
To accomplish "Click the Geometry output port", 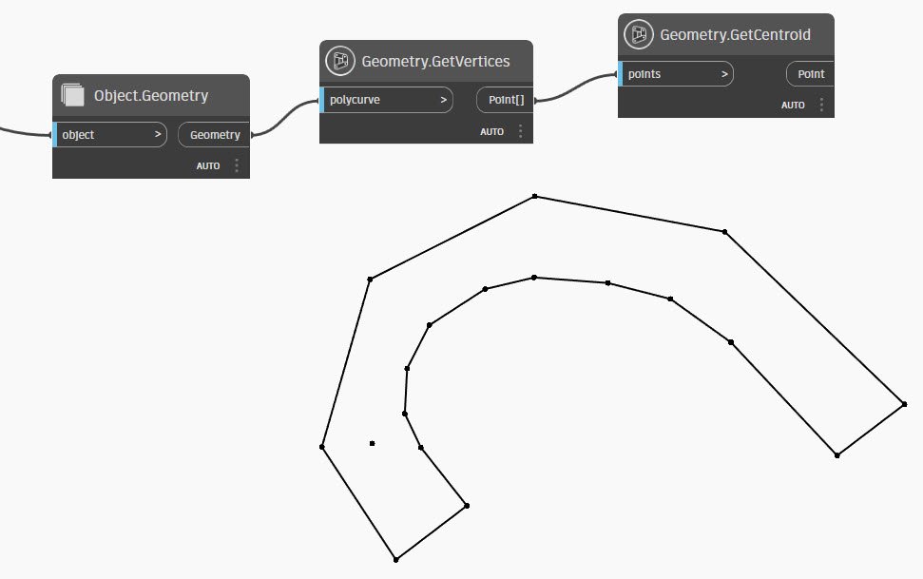I will click(x=213, y=134).
